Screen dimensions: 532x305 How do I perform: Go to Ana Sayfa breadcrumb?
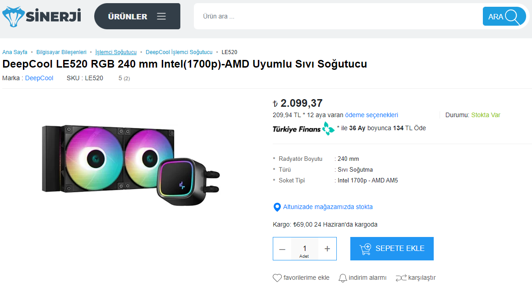tap(15, 52)
